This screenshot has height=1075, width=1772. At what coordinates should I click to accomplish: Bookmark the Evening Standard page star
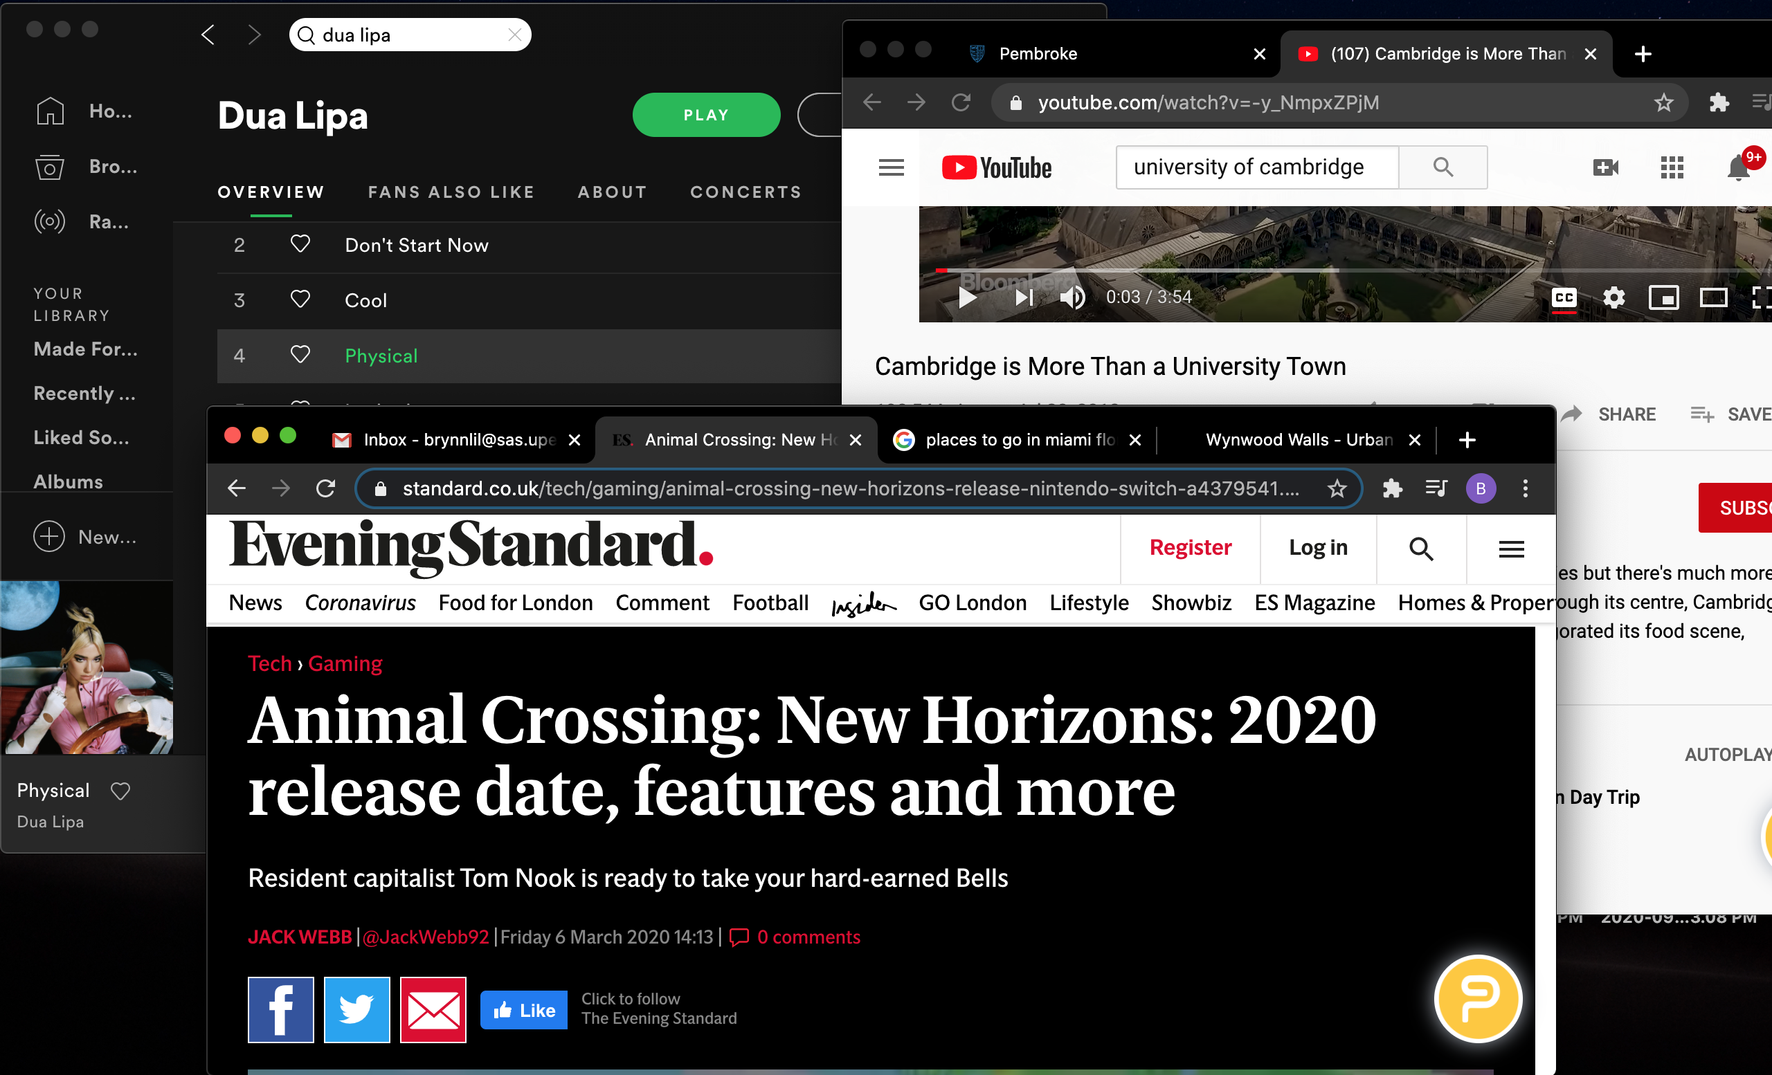tap(1337, 488)
